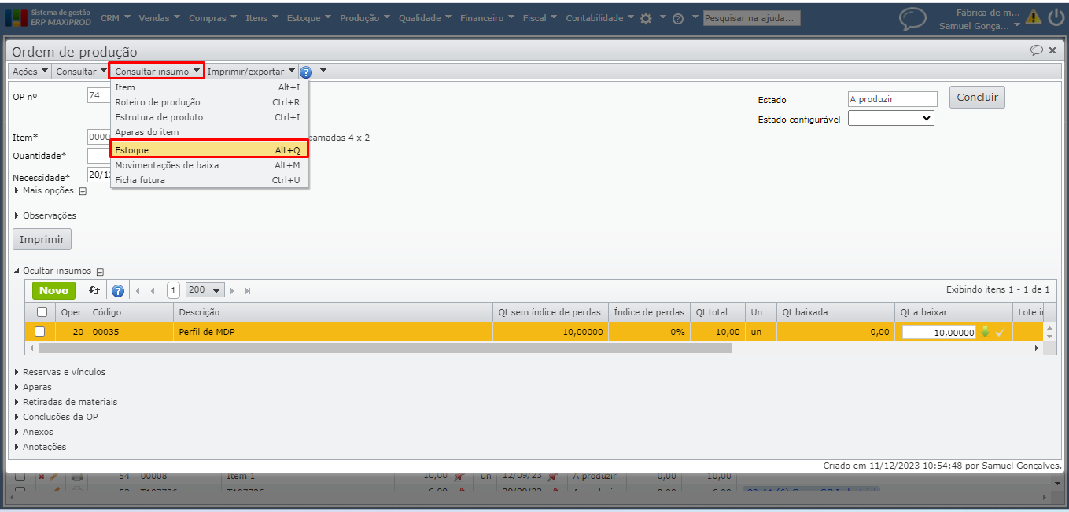The width and height of the screenshot is (1069, 512).
Task: Expand the Aparas section
Action: click(x=33, y=387)
